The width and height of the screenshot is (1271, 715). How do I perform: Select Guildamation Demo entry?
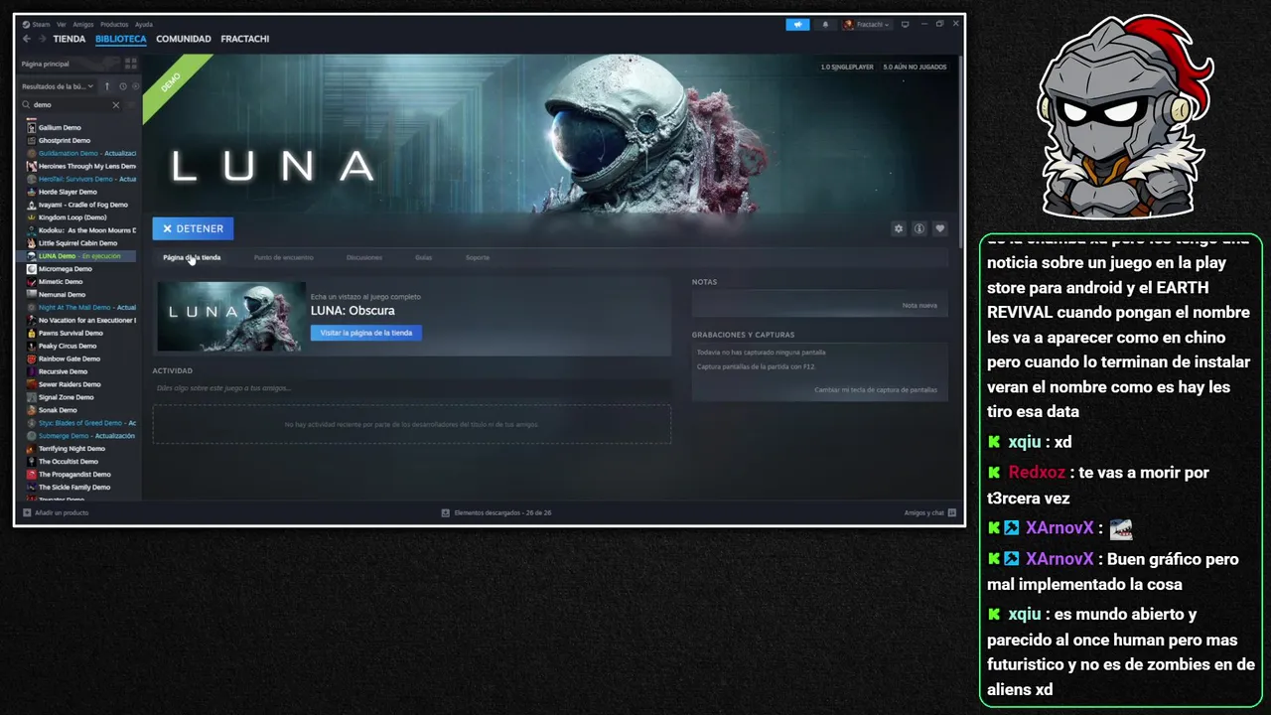[81, 153]
